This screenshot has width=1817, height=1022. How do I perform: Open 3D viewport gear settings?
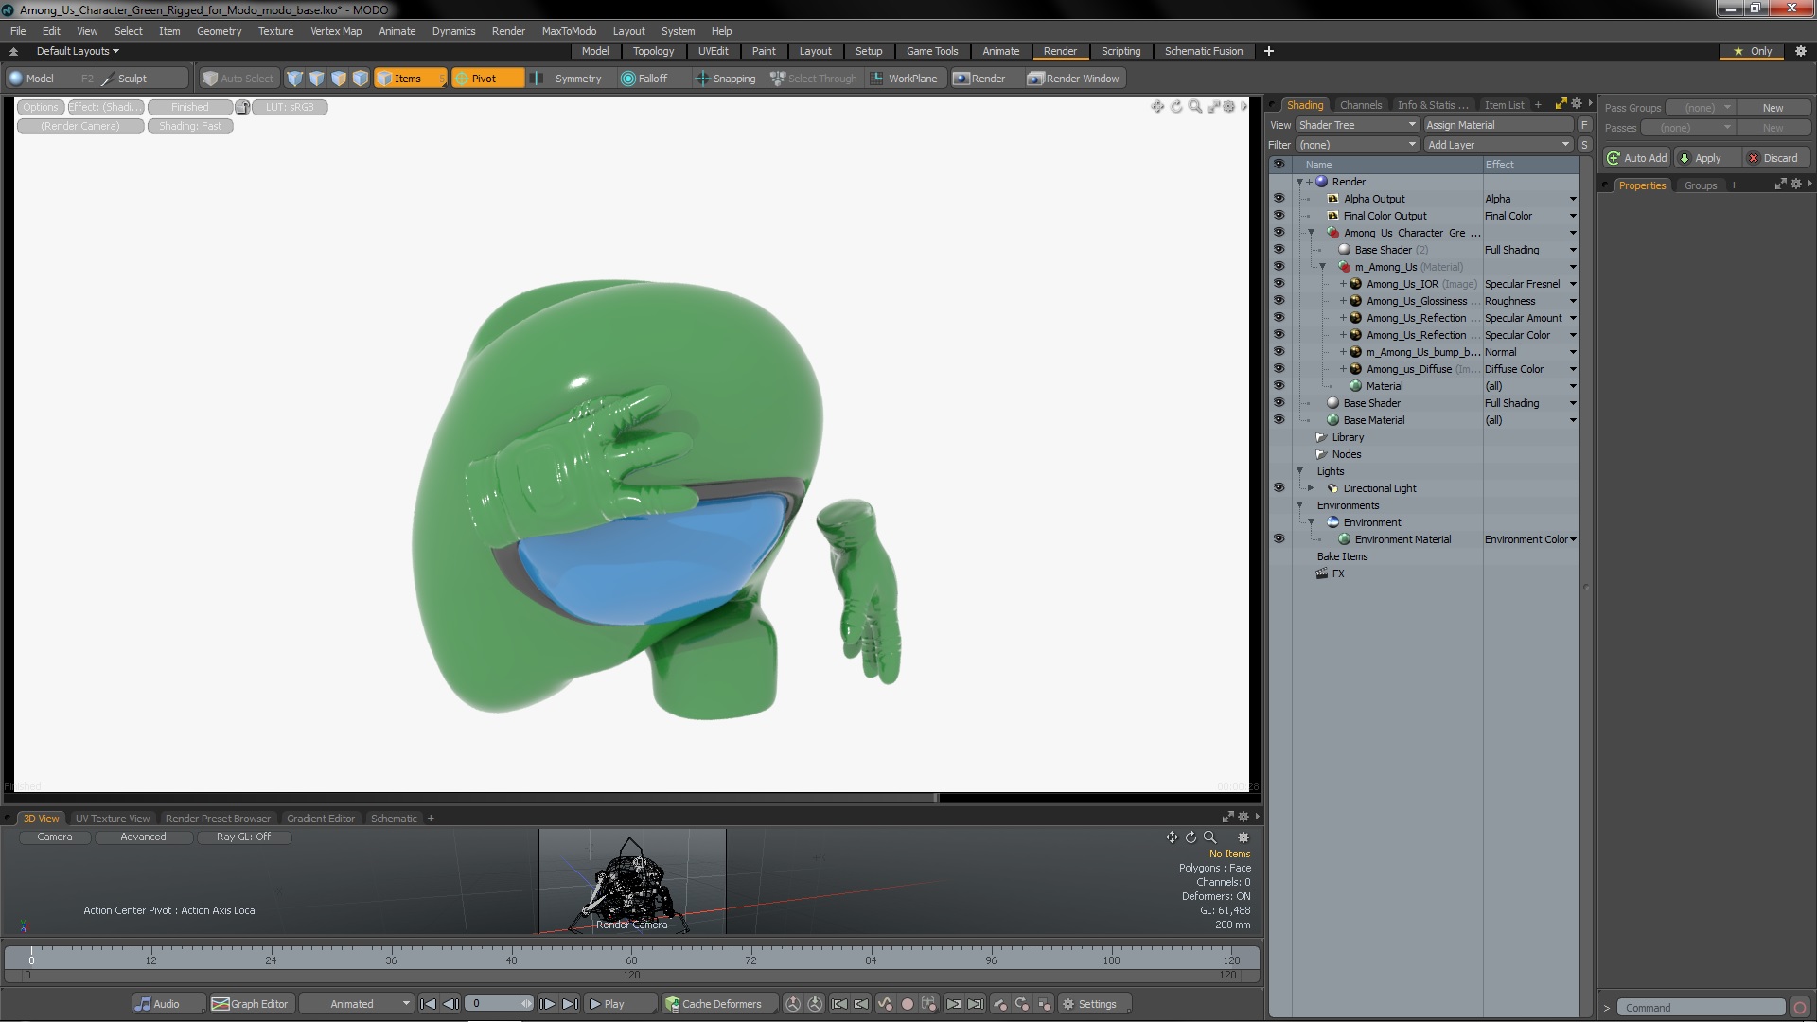(1244, 837)
